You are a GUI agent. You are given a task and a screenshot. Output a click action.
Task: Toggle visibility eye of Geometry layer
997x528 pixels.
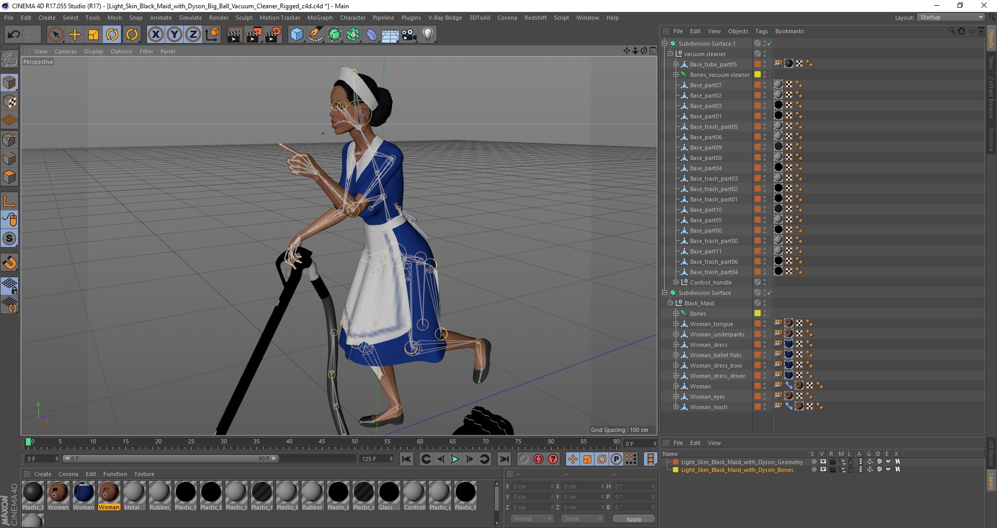(823, 462)
